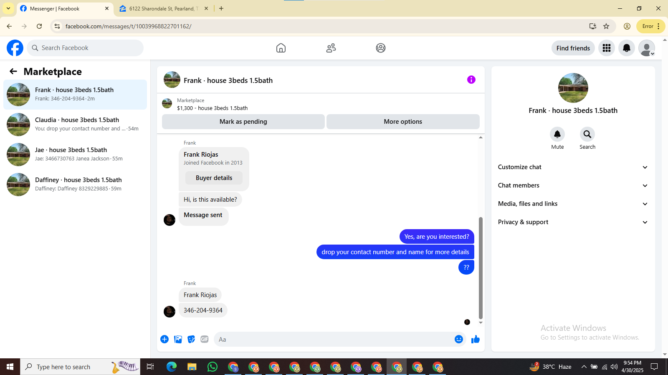Bookmark this page with the star icon
Image resolution: width=668 pixels, height=375 pixels.
(606, 26)
